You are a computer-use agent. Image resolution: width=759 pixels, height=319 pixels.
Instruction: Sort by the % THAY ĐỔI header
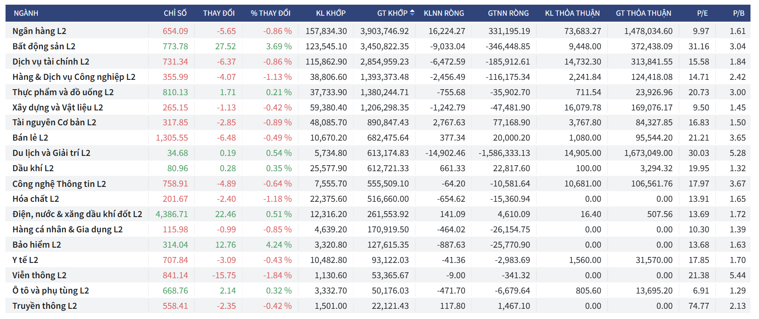(270, 13)
